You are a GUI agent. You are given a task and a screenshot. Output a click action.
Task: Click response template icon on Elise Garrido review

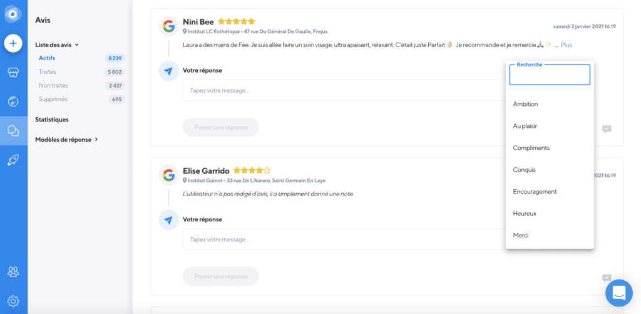607,278
